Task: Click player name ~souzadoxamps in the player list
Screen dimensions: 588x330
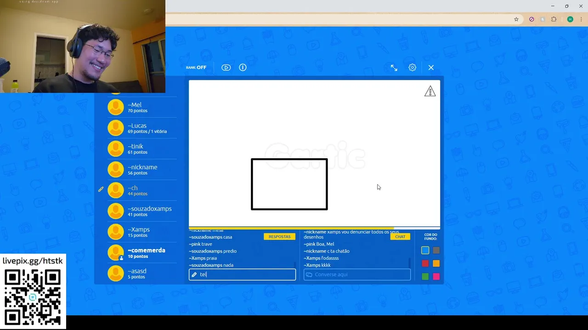Action: point(150,209)
